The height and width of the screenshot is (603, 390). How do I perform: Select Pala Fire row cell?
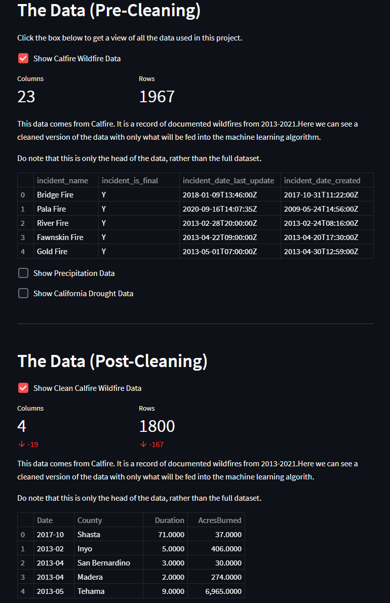click(52, 209)
